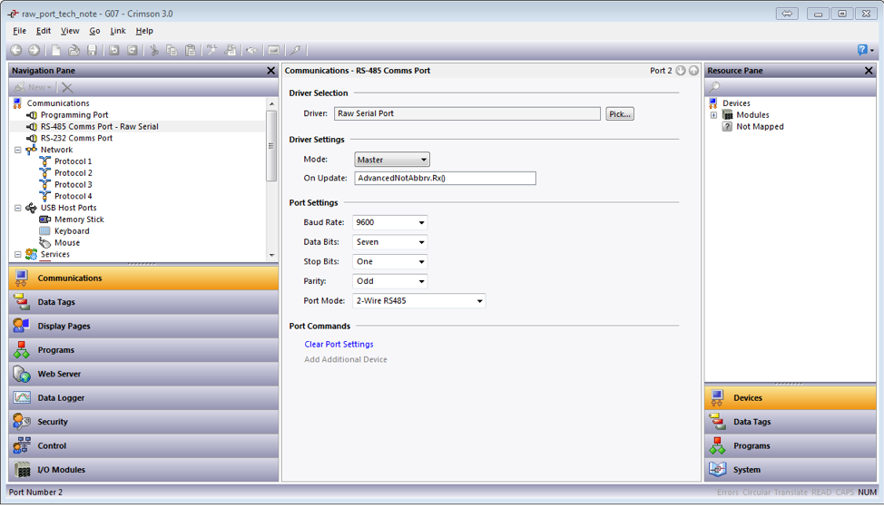Open Data Logger category
Image resolution: width=884 pixels, height=508 pixels.
click(x=143, y=397)
